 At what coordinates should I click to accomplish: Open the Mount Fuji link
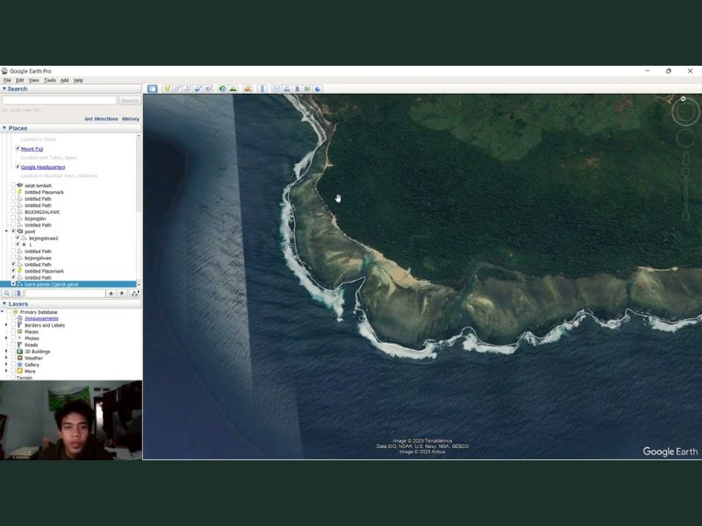click(x=32, y=149)
